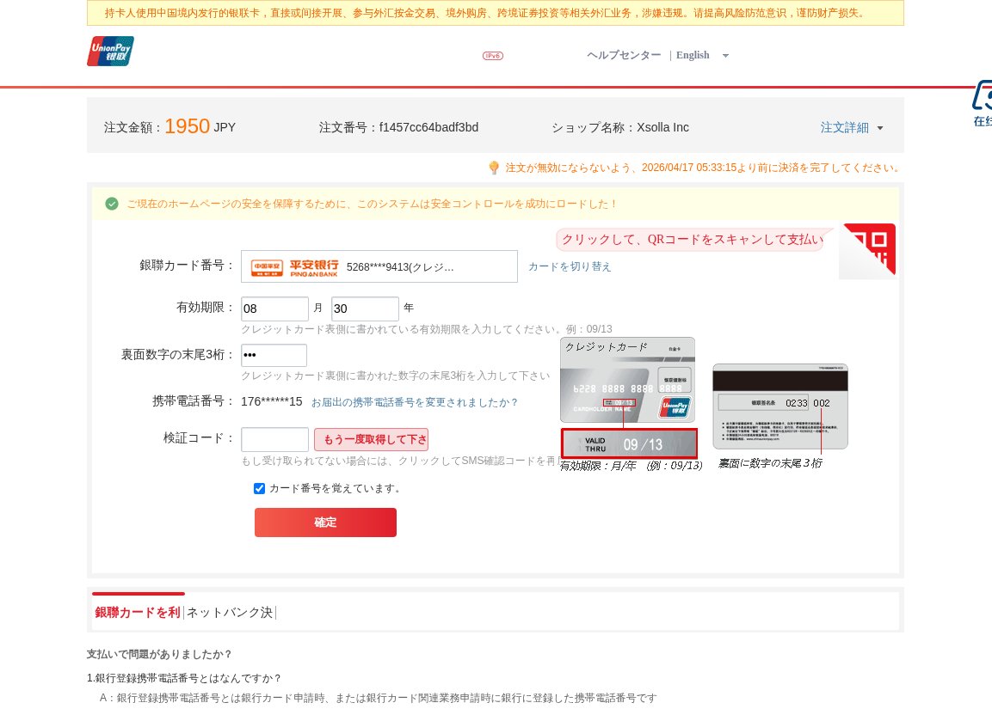Click the card back sample image
Image resolution: width=992 pixels, height=715 pixels.
(779, 406)
